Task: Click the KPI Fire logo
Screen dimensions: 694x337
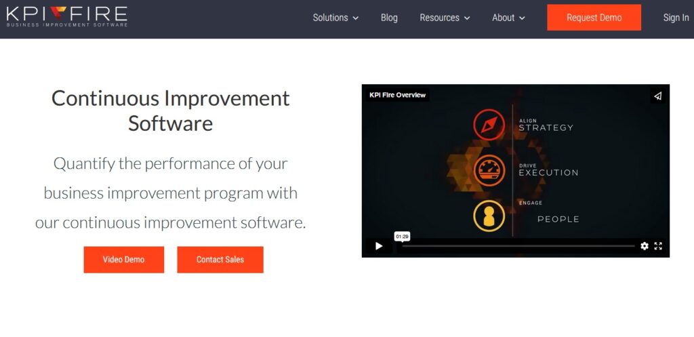Action: [67, 16]
